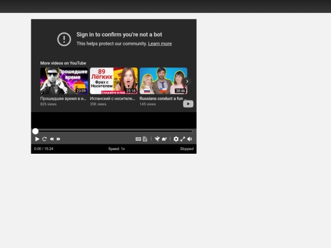Mute audio with the speaker icon
The height and width of the screenshot is (248, 331).
[x=190, y=139]
